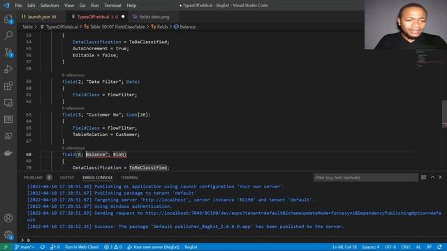Click the Table 50107 FieldClassTable breadcrumb
The height and width of the screenshot is (251, 447).
115,26
